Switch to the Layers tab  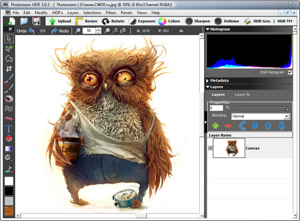click(x=218, y=95)
